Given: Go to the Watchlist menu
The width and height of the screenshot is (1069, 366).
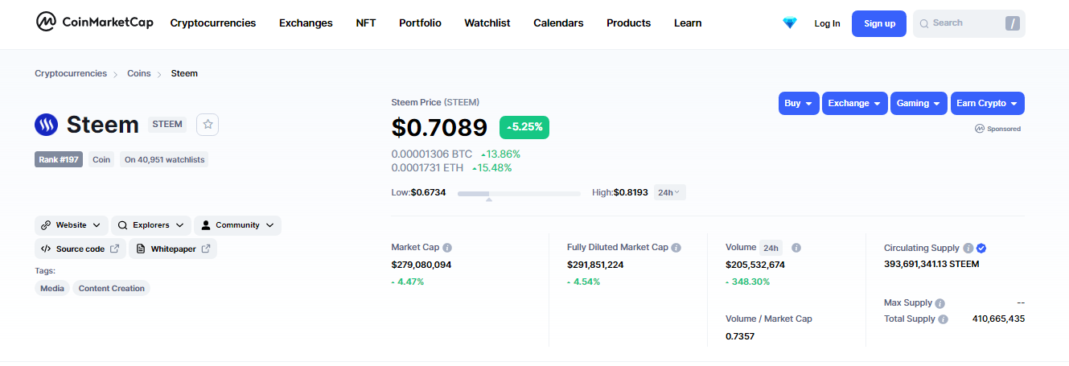Looking at the screenshot, I should click(487, 23).
